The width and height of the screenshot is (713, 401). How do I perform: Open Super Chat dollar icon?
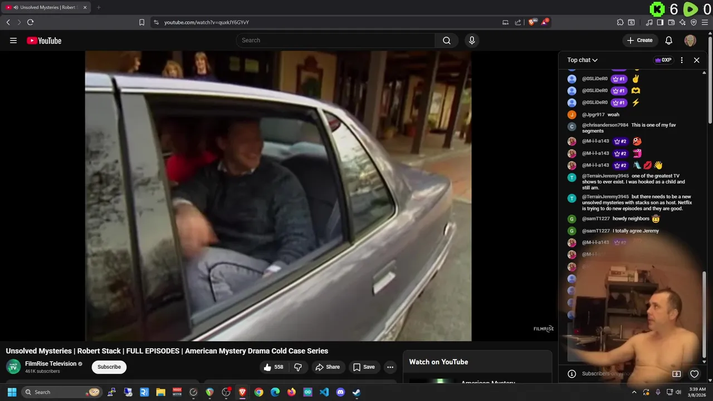click(x=676, y=374)
